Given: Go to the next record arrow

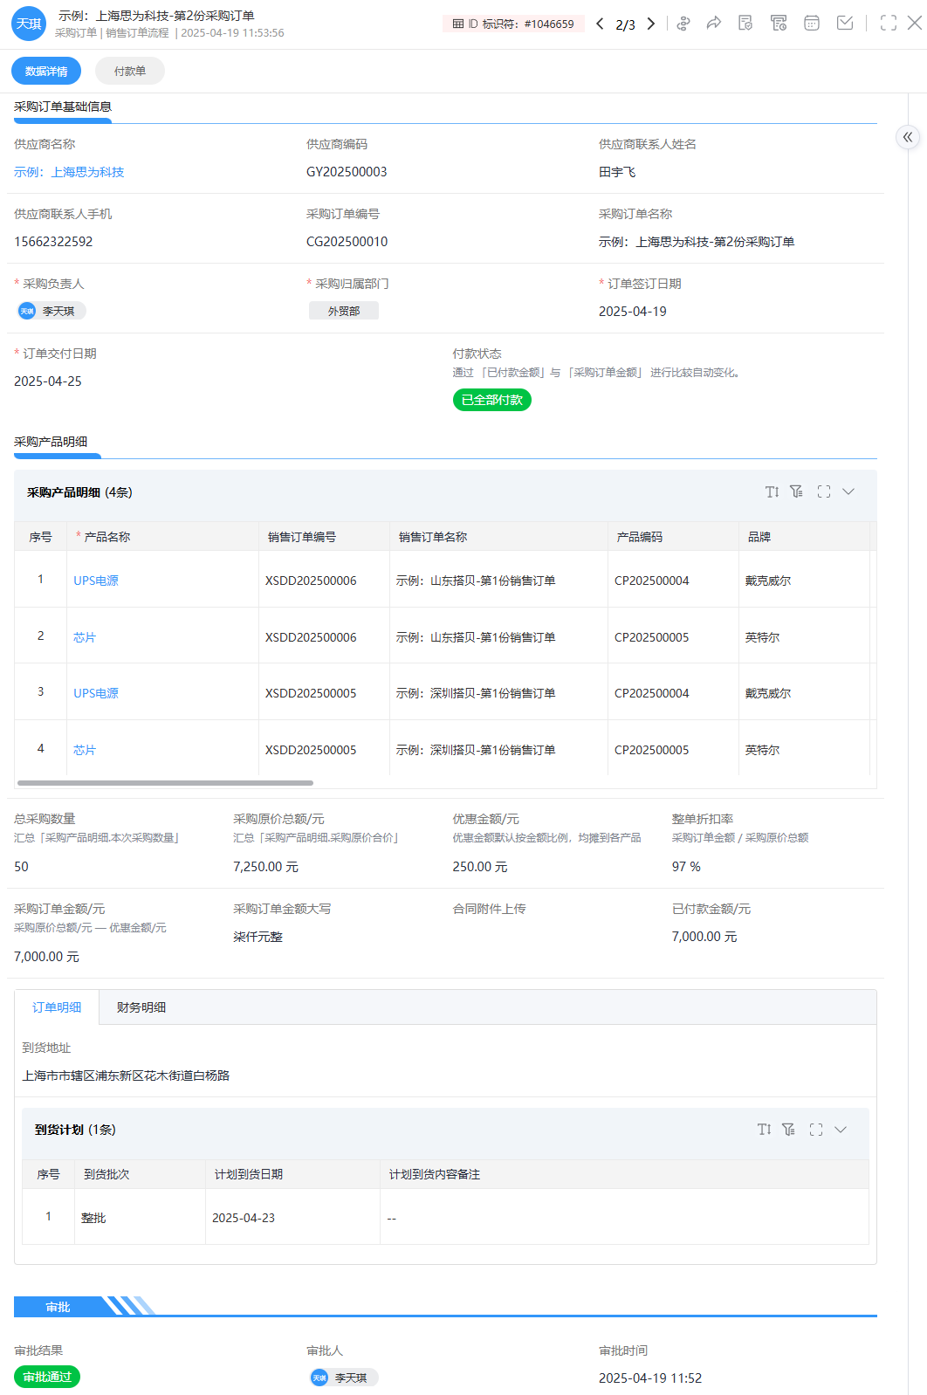Looking at the screenshot, I should [x=651, y=24].
